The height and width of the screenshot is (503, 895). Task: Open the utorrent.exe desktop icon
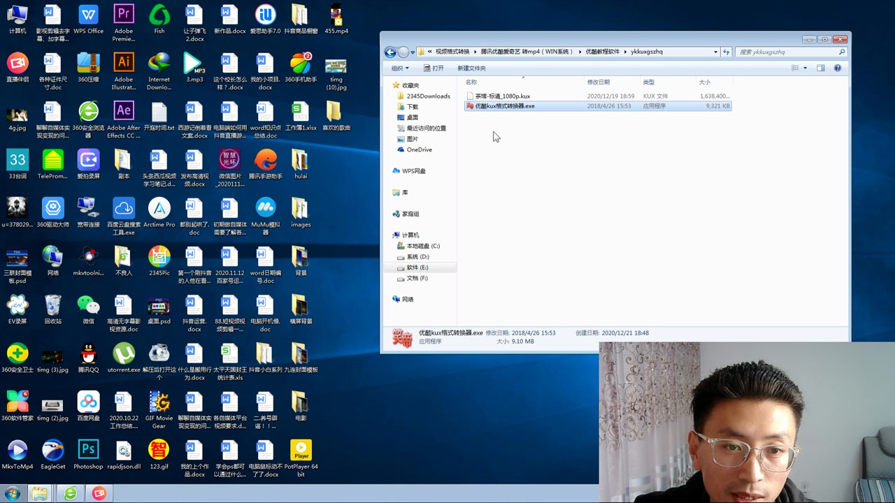(x=124, y=357)
